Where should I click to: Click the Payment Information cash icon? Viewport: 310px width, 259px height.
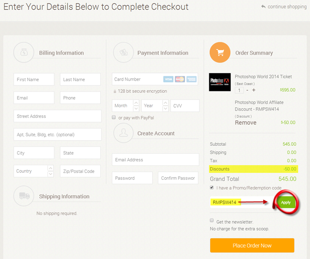click(x=123, y=52)
